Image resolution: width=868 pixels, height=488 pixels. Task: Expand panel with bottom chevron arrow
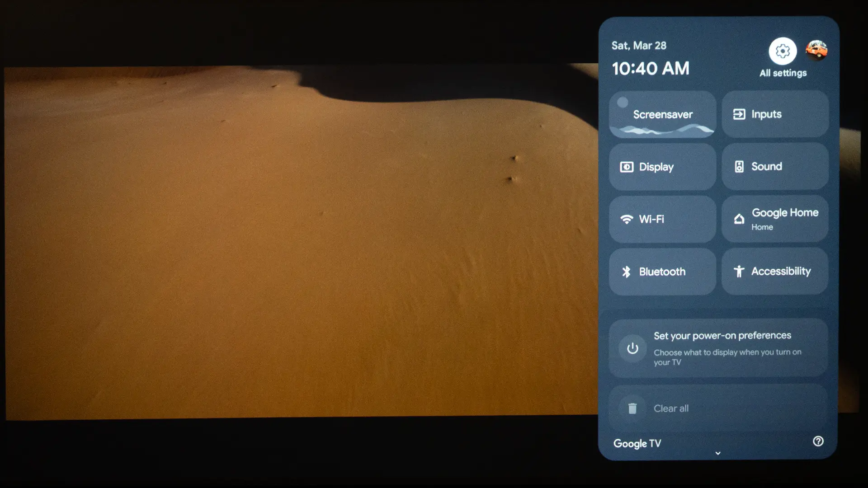pyautogui.click(x=718, y=453)
